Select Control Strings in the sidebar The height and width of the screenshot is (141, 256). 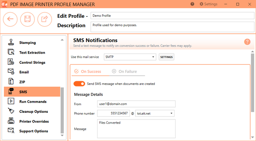[x=32, y=62]
